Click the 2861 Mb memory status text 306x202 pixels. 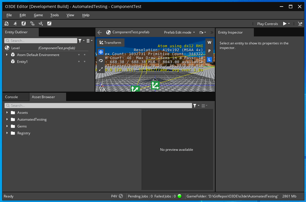tap(289, 196)
